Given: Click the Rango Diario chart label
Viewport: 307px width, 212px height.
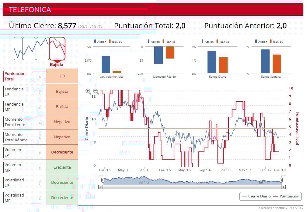Looking at the screenshot, I should point(218,77).
